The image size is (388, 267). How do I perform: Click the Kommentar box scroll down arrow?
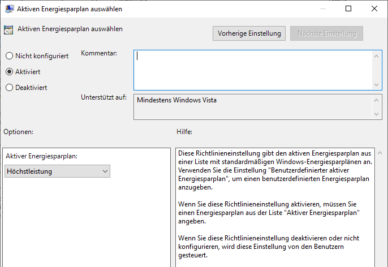coord(377,85)
